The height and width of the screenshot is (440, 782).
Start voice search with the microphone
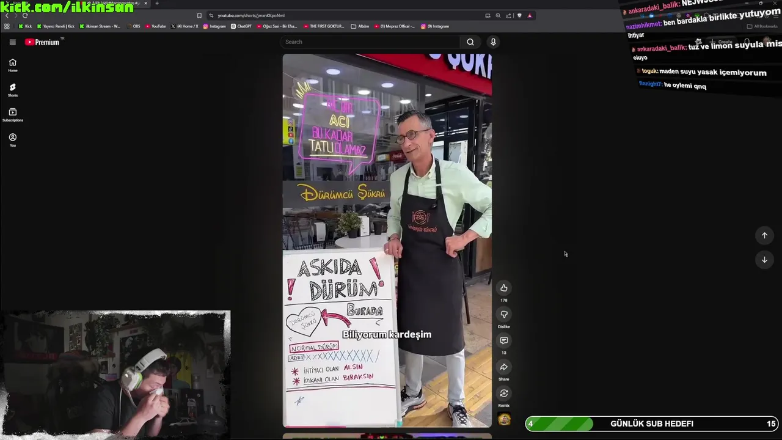coord(493,42)
